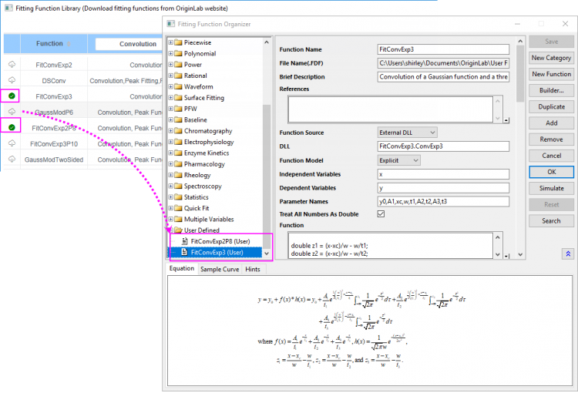Click sort icon in Function column header
This screenshot has height=393, width=578.
click(68, 44)
